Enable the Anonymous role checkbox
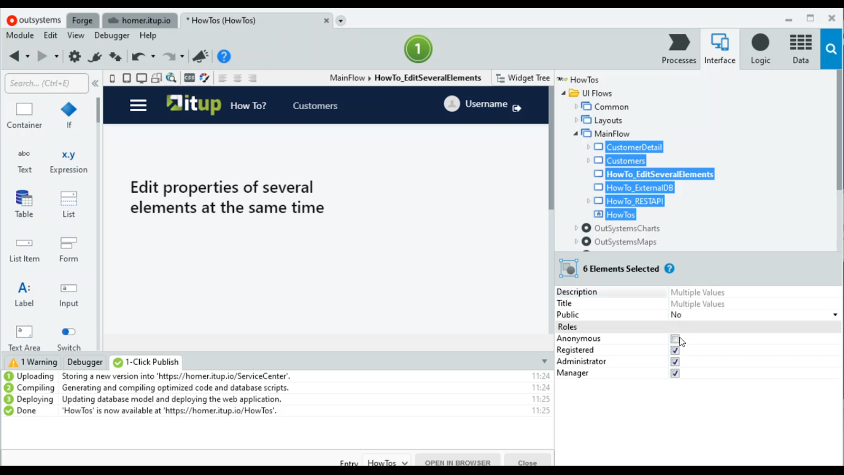Screen dimensions: 844x475 675,339
